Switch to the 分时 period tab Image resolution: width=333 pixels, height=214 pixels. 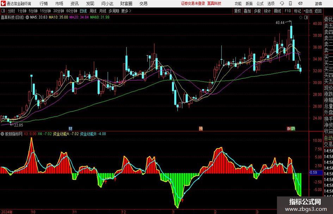(x=11, y=11)
